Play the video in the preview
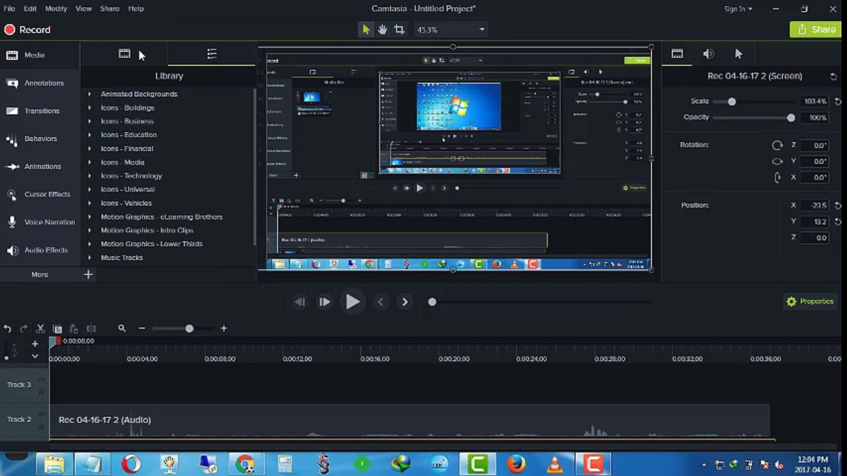Viewport: 847px width, 476px height. tap(352, 302)
